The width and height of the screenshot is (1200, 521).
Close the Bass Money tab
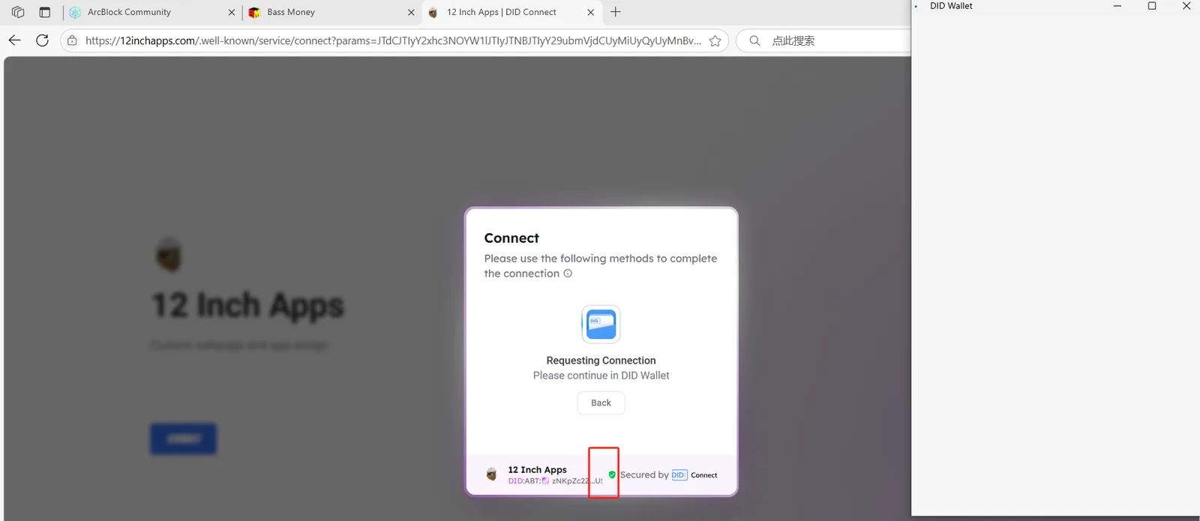411,12
